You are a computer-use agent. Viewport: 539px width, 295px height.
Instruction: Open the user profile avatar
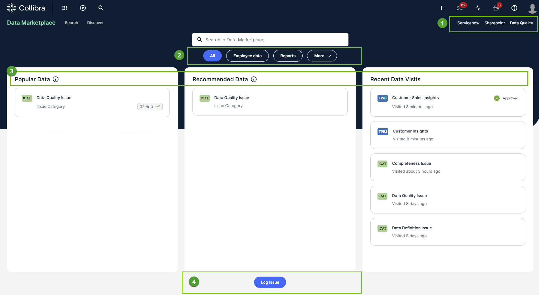(x=532, y=8)
